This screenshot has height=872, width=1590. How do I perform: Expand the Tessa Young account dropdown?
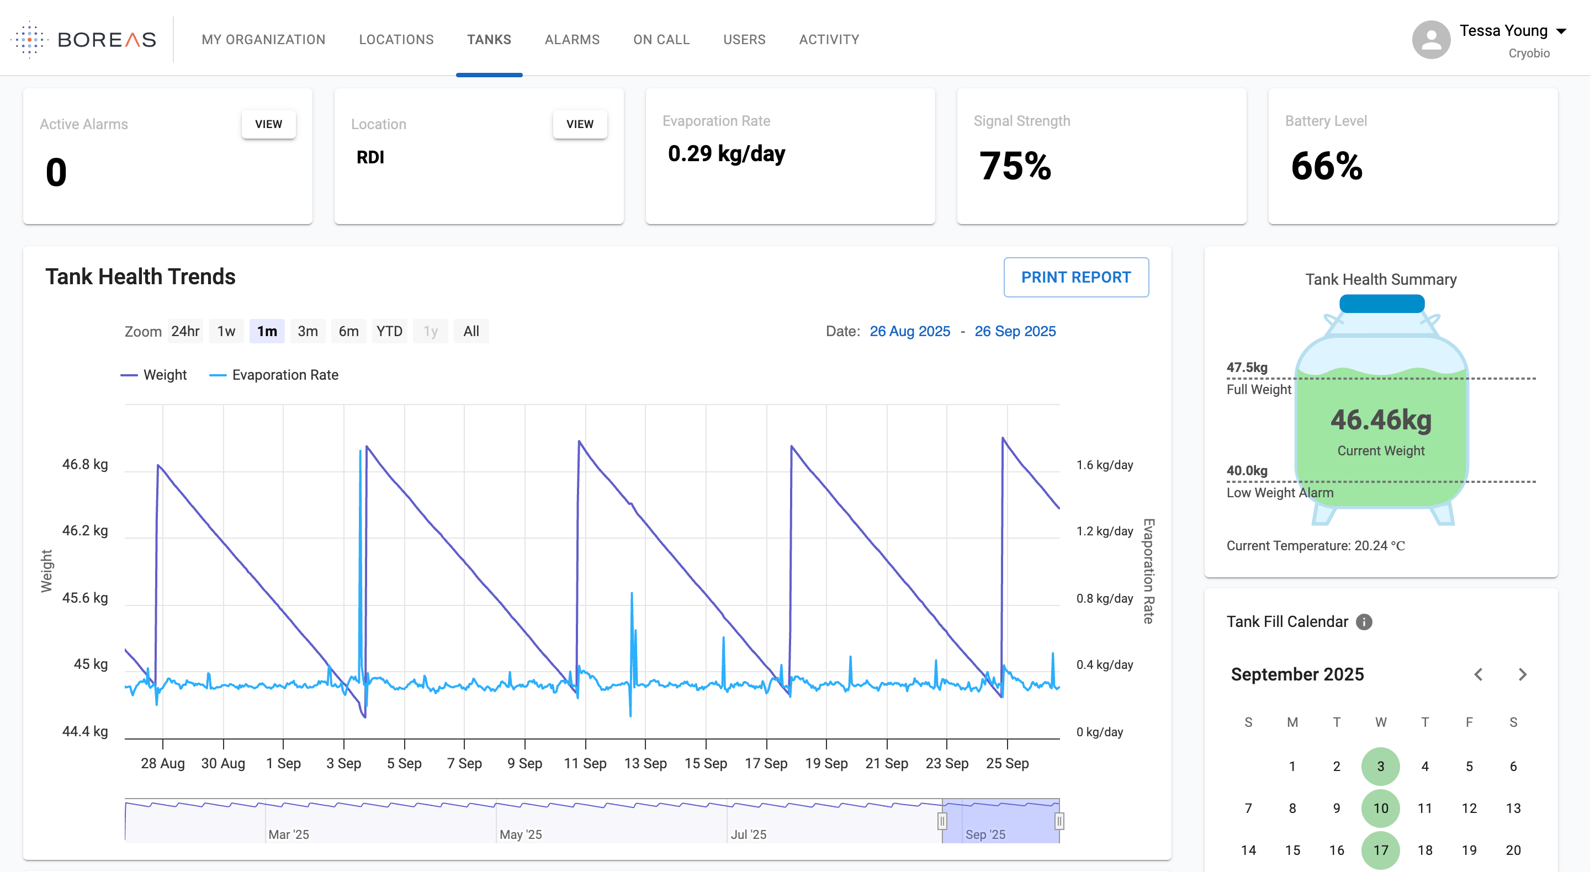[1562, 31]
